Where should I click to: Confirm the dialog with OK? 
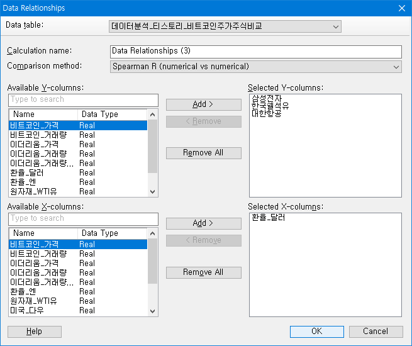point(316,332)
